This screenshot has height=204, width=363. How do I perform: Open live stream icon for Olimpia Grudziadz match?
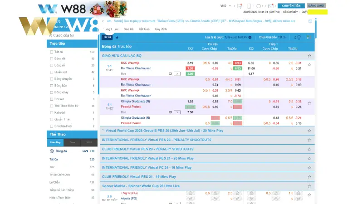[170, 112]
